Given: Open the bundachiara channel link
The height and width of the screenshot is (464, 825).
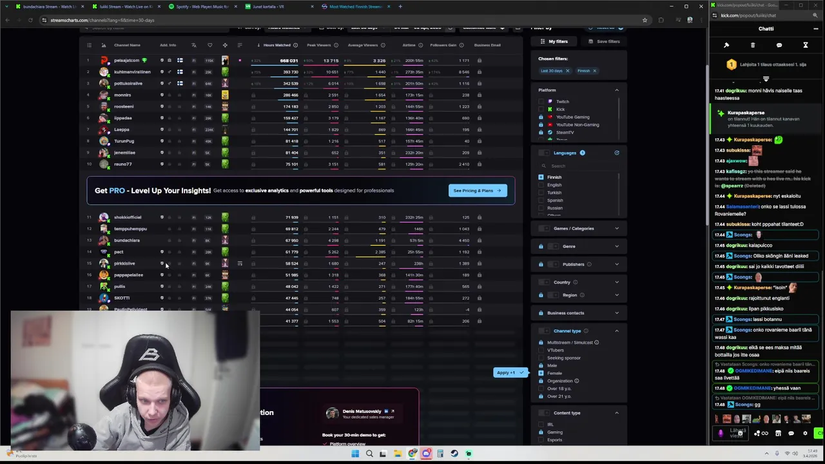Looking at the screenshot, I should click(x=127, y=240).
